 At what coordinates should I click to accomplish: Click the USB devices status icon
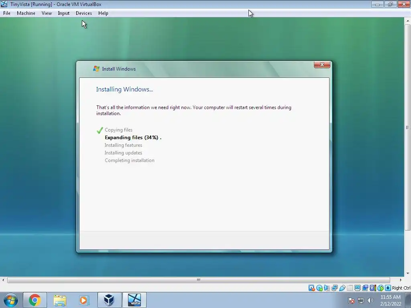[342, 288]
